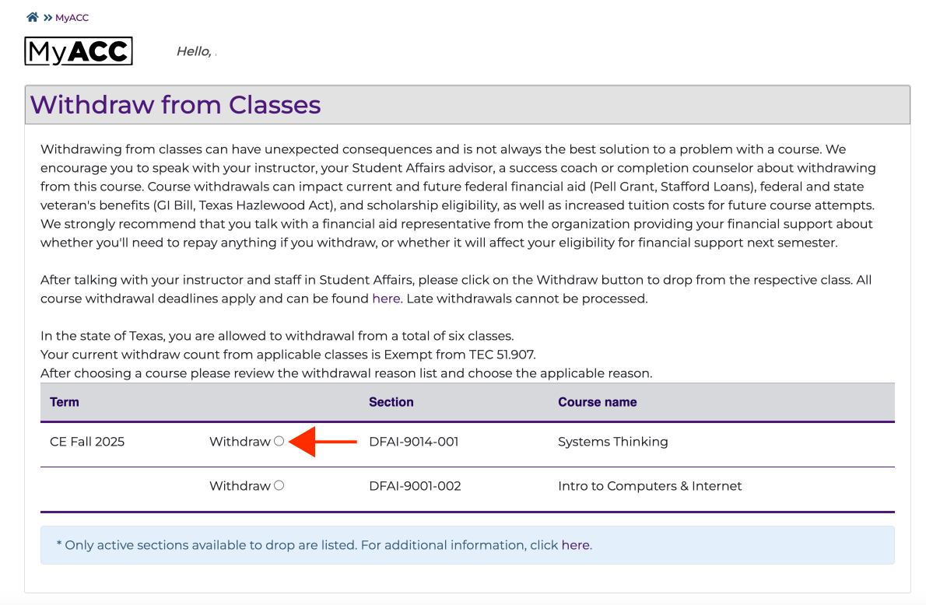Click the home icon in the breadcrumb

pyautogui.click(x=31, y=16)
